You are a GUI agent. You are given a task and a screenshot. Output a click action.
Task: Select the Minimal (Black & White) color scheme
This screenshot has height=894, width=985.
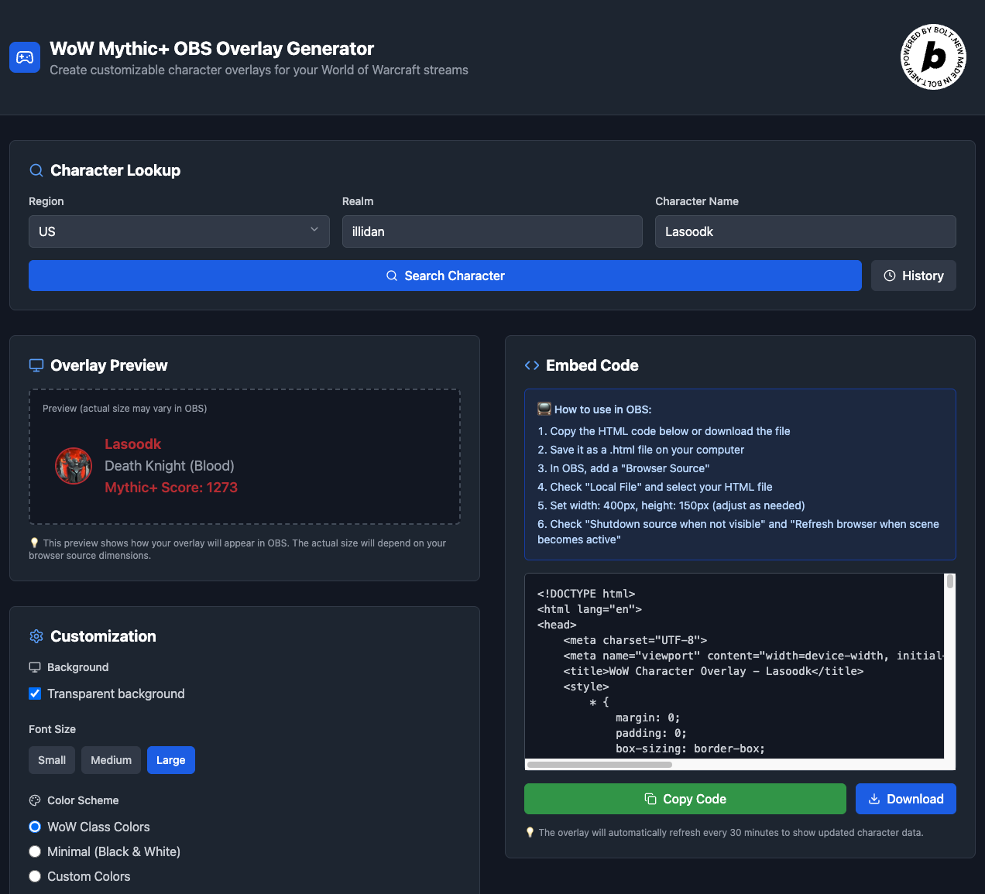tap(35, 851)
